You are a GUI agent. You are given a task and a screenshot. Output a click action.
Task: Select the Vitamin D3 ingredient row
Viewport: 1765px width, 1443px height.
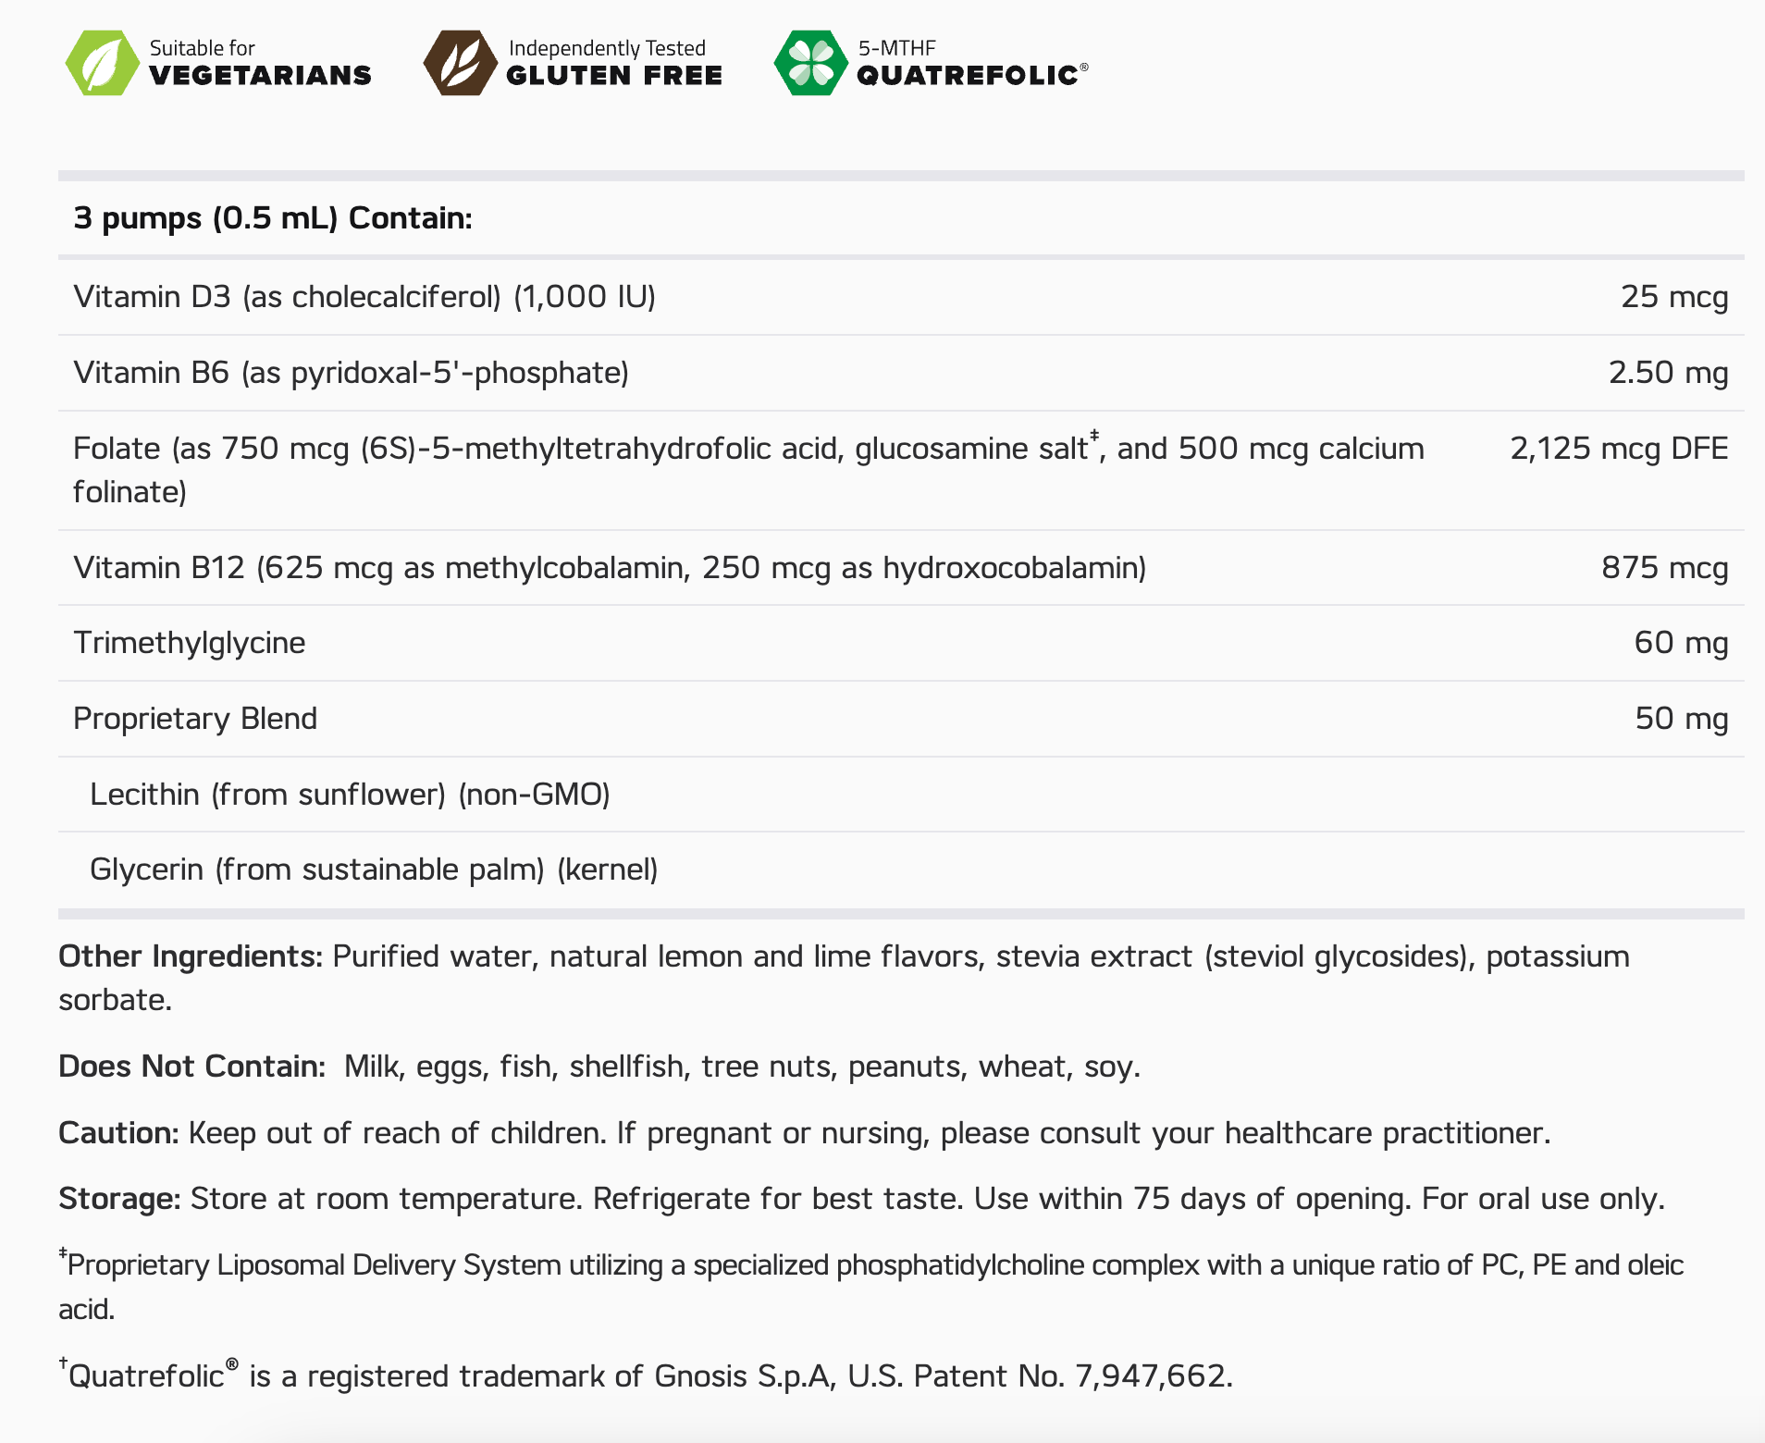tap(364, 297)
